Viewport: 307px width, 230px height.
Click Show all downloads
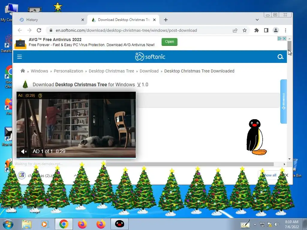[269, 175]
